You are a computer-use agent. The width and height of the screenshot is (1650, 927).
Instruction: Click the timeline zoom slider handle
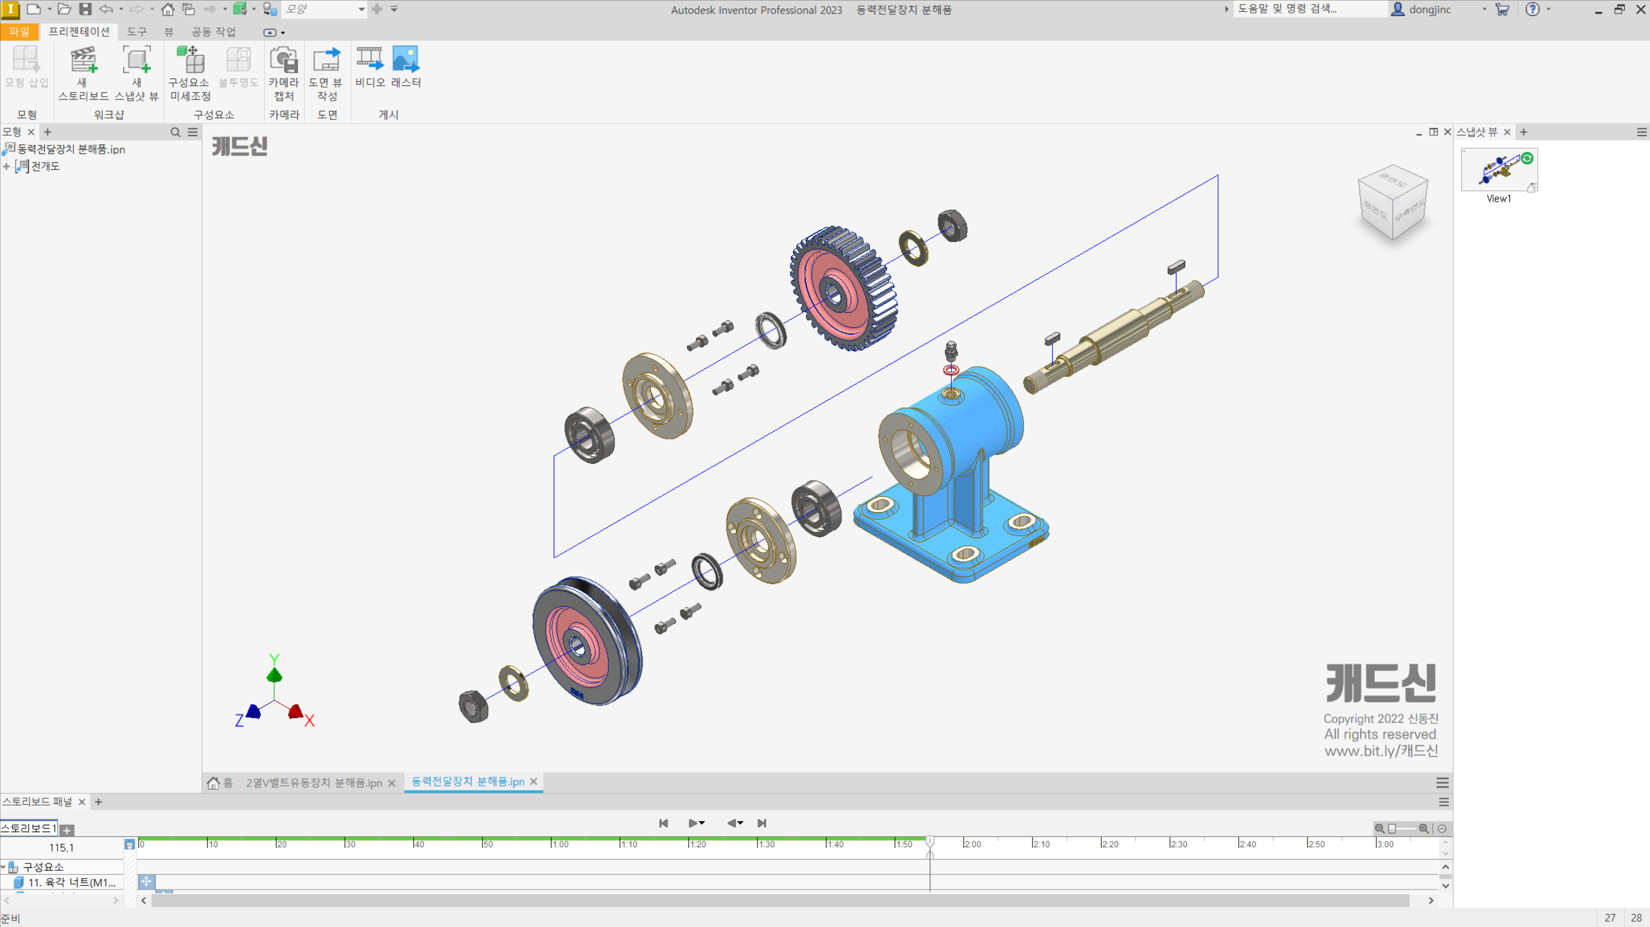pyautogui.click(x=1392, y=828)
